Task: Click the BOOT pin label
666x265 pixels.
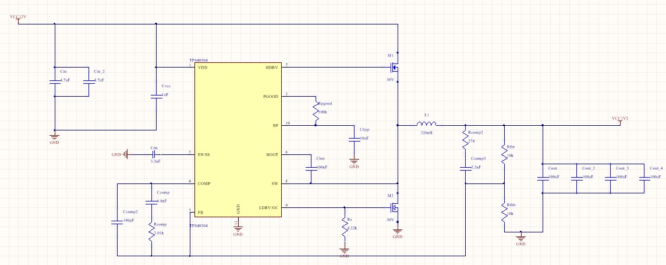Action: pyautogui.click(x=272, y=154)
